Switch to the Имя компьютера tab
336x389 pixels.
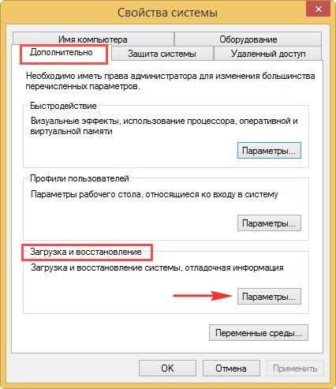point(93,39)
